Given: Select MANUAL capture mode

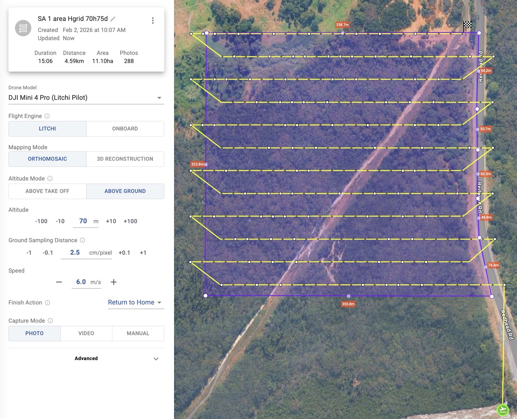Looking at the screenshot, I should pyautogui.click(x=138, y=333).
